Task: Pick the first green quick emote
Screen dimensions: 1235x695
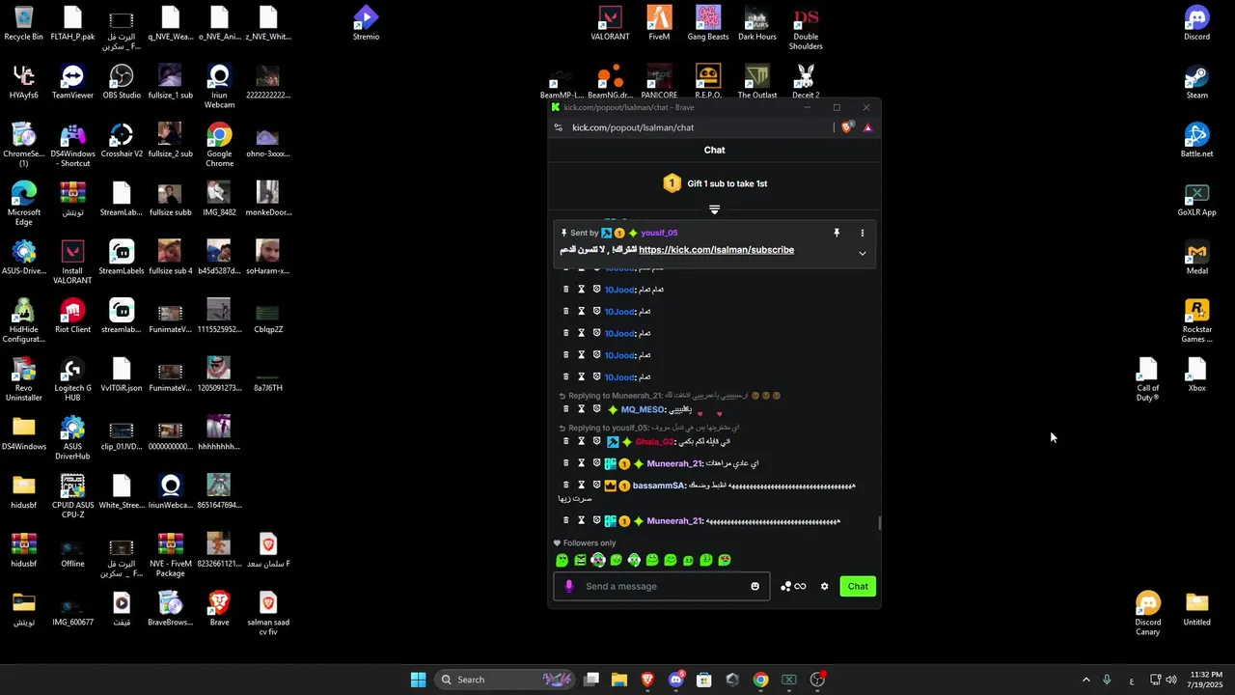Action: 562,560
